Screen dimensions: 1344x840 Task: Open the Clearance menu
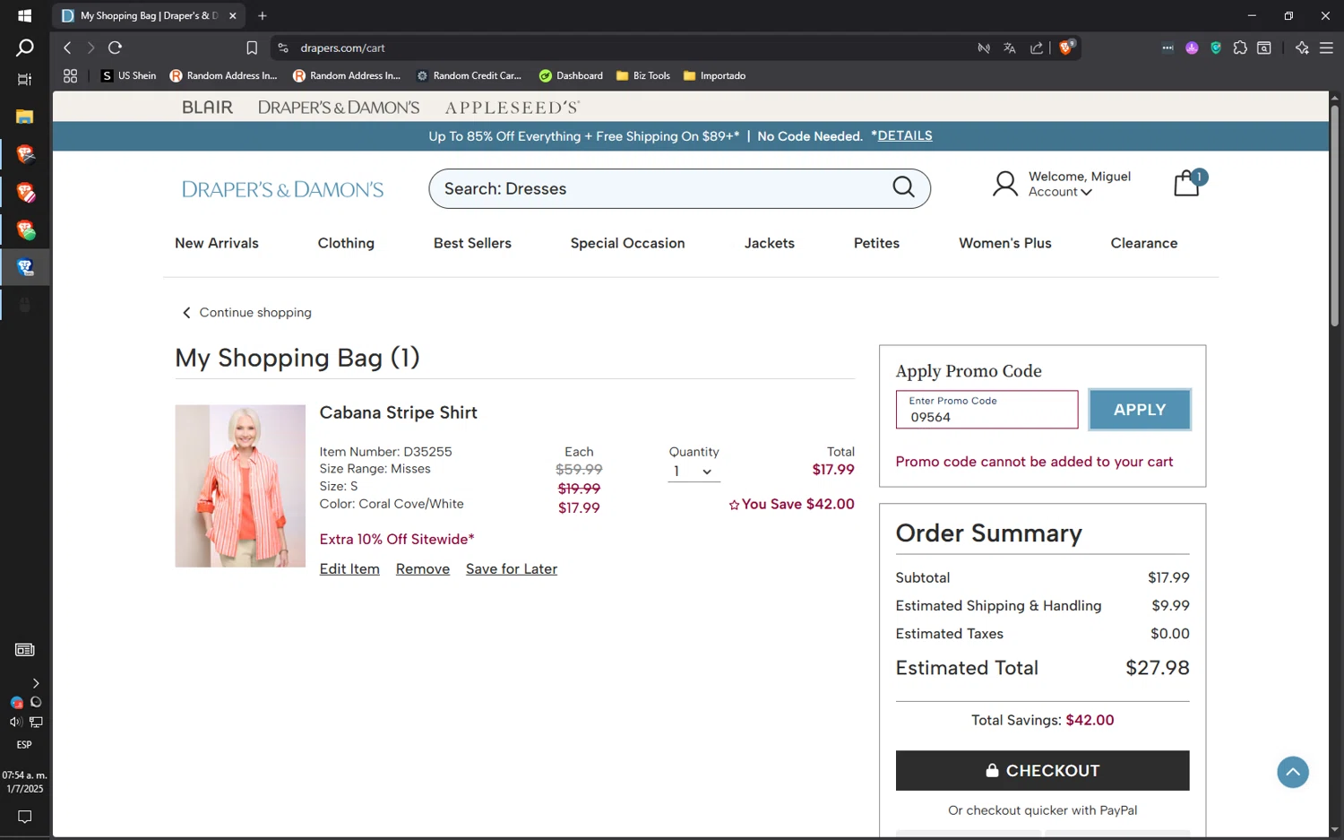pyautogui.click(x=1143, y=243)
